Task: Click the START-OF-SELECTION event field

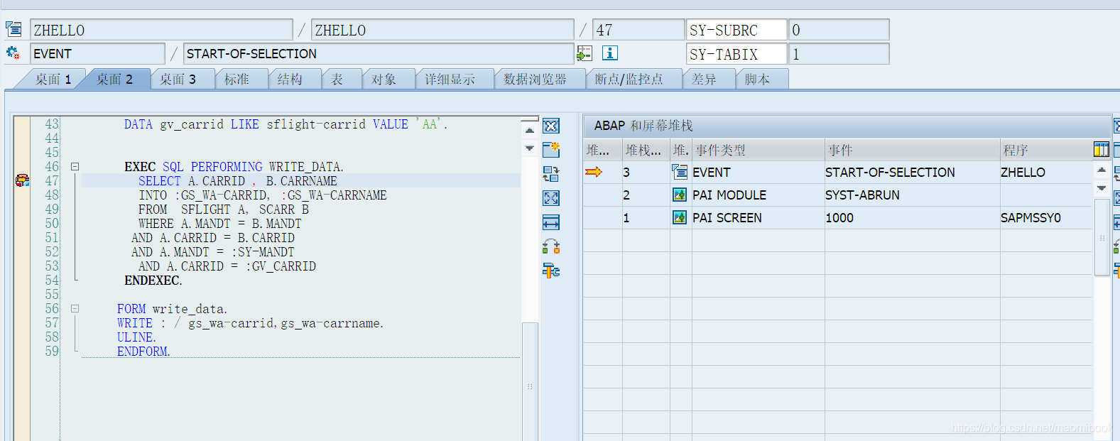Action: coord(379,54)
